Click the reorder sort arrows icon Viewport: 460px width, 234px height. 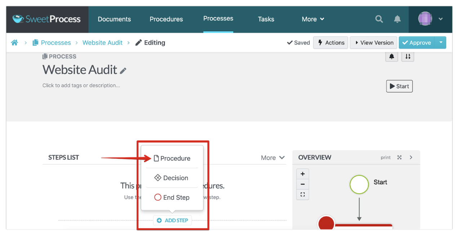tap(408, 57)
